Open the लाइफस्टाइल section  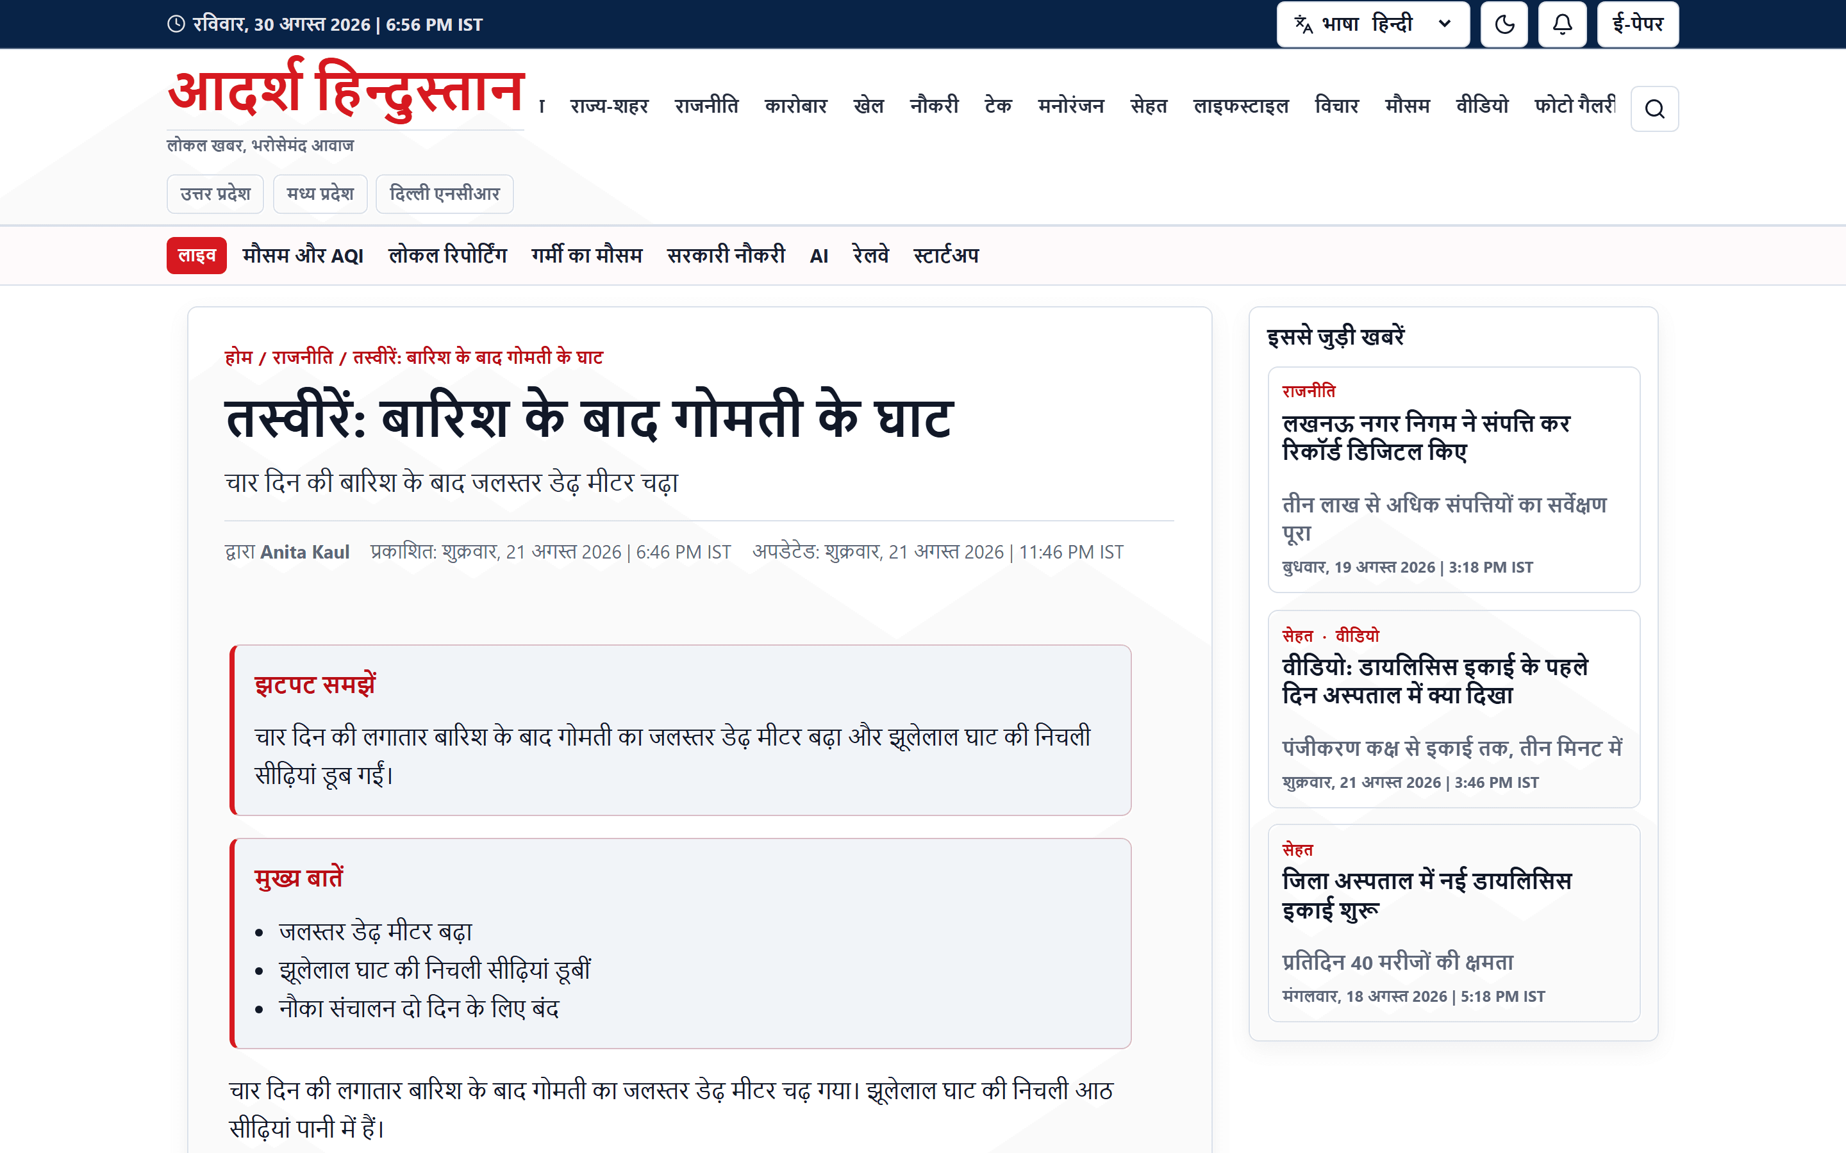(x=1241, y=106)
